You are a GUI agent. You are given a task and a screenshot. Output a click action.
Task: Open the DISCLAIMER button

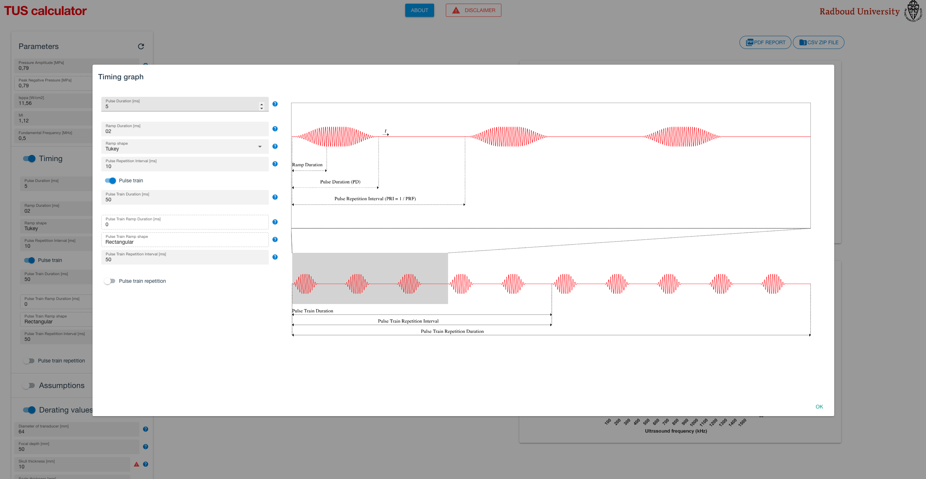[x=473, y=10]
